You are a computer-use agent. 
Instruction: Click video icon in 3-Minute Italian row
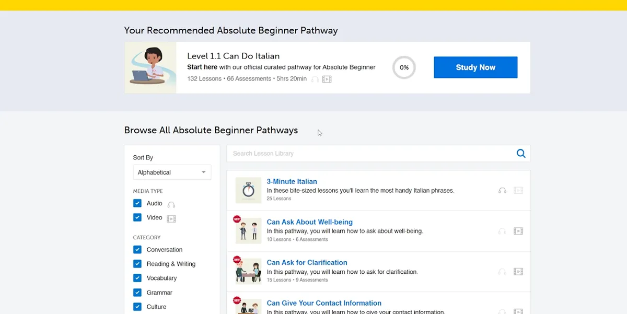coord(518,191)
